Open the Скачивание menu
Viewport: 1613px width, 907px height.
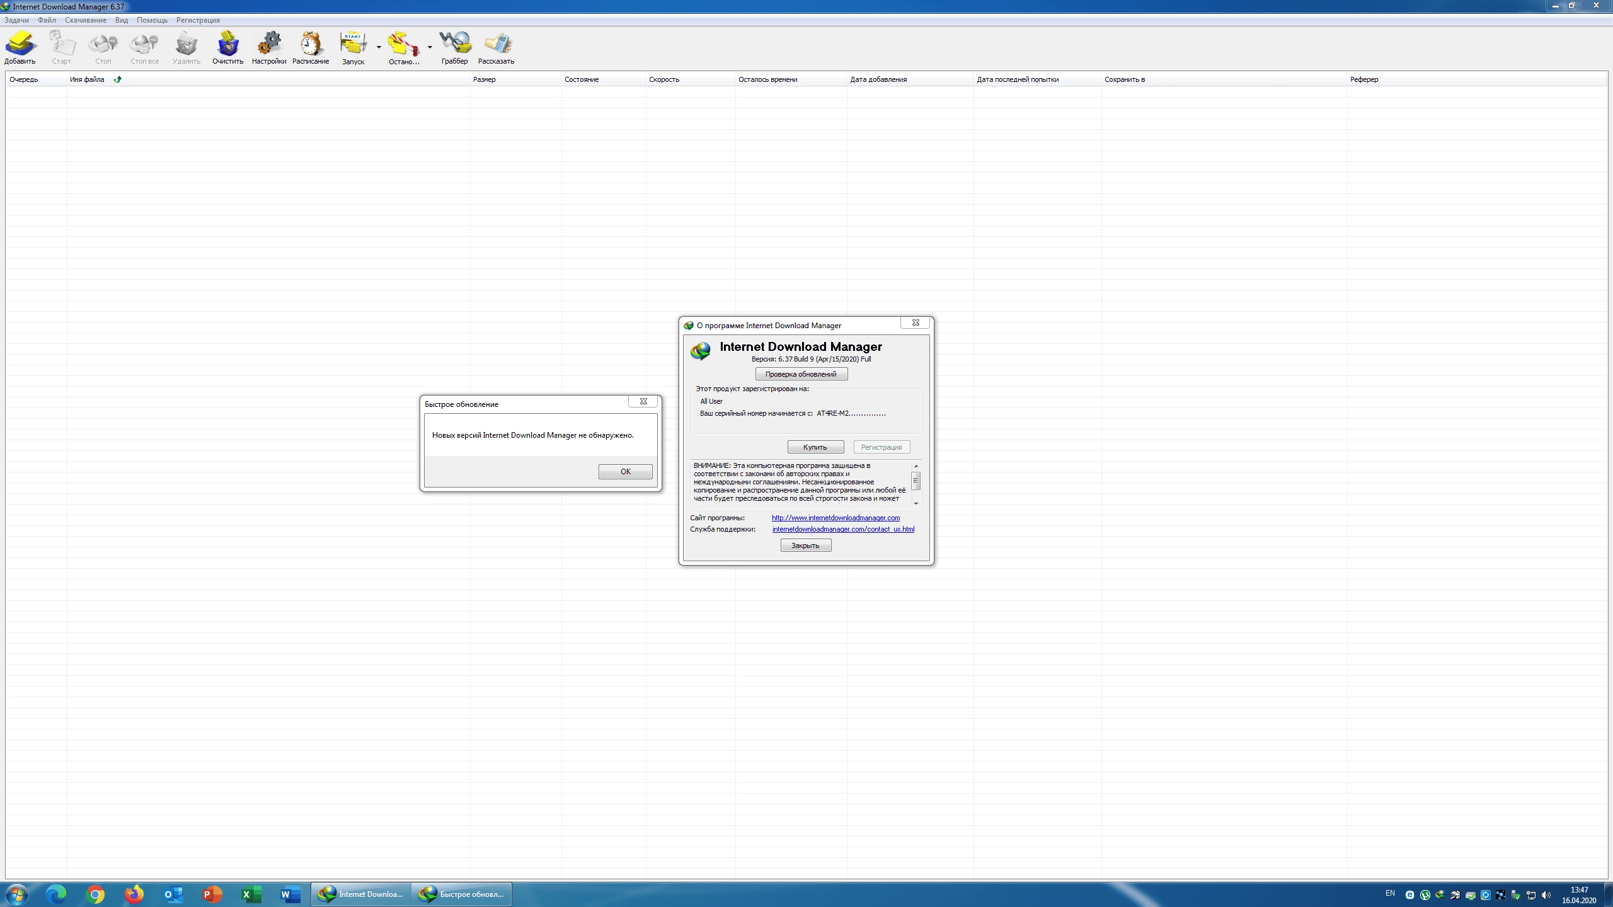[86, 20]
